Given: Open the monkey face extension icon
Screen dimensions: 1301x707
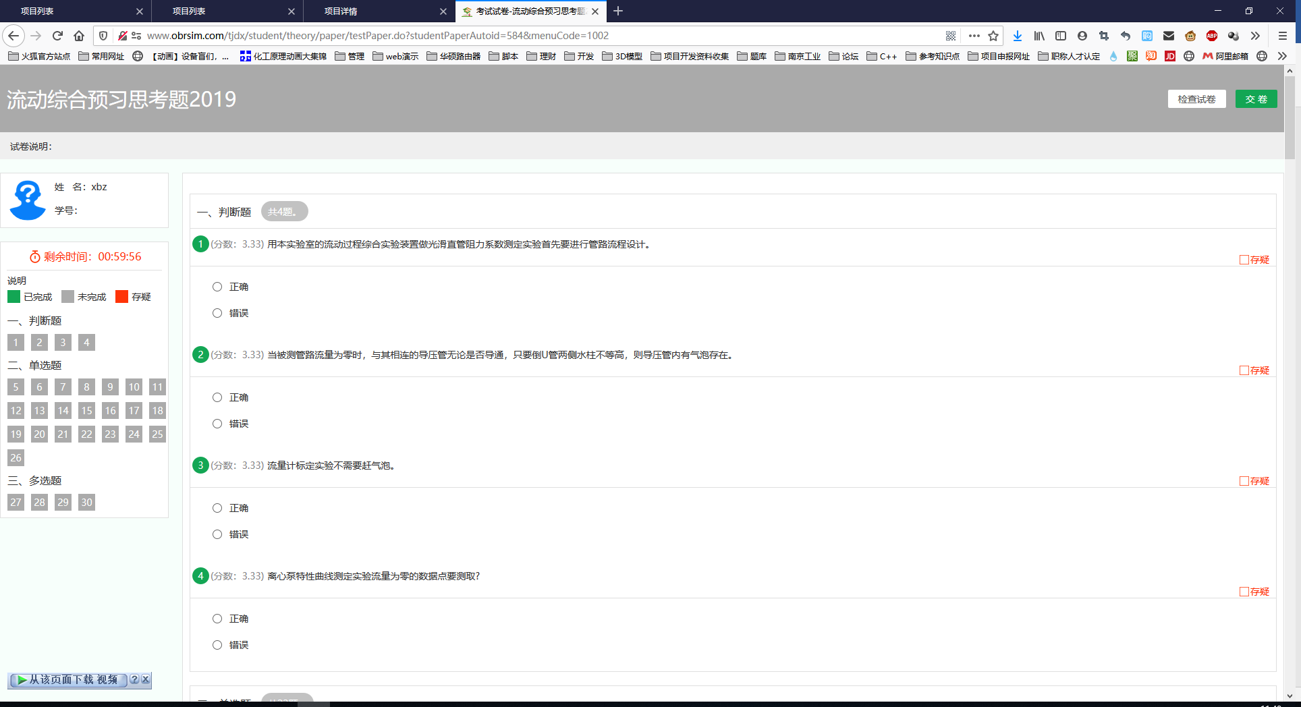Looking at the screenshot, I should pyautogui.click(x=1190, y=36).
